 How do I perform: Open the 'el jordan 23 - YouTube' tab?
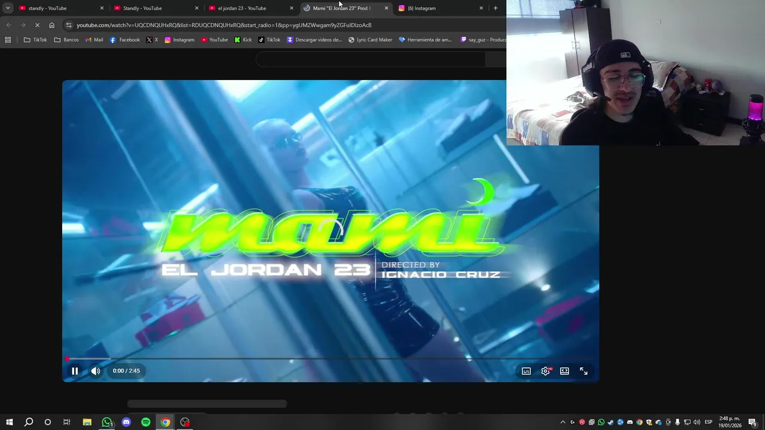pos(249,8)
